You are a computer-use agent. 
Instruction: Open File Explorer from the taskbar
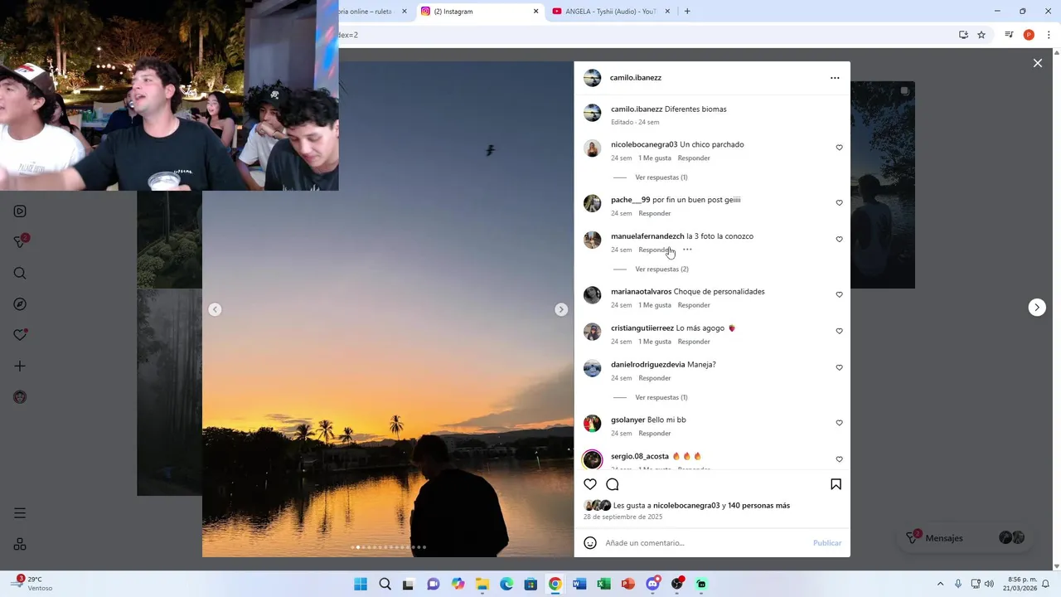482,585
